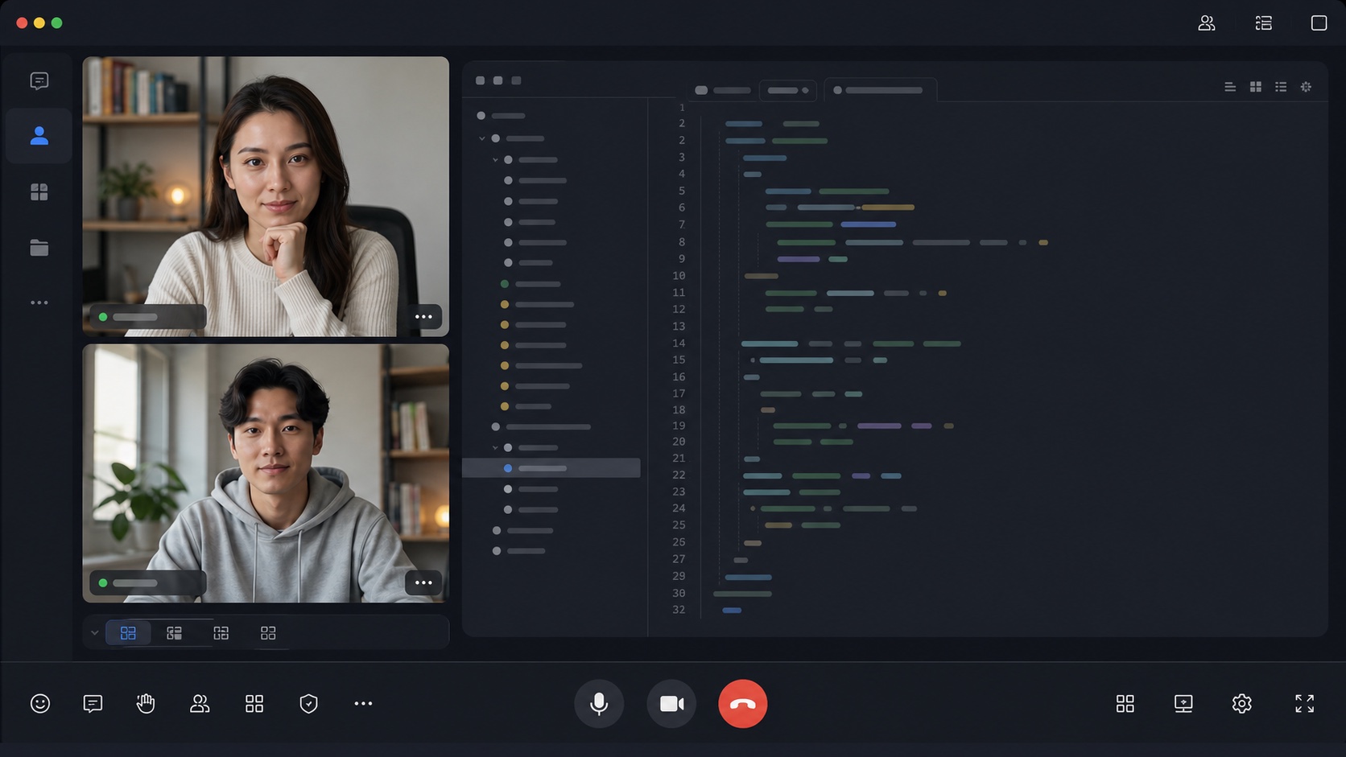Toggle the raise hand icon
The height and width of the screenshot is (757, 1346).
pos(146,704)
